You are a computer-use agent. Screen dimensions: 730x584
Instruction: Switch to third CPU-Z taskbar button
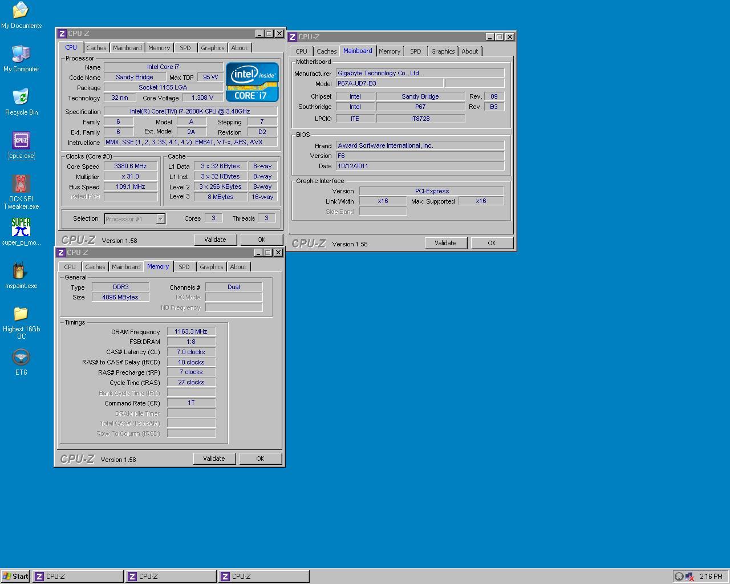click(263, 577)
